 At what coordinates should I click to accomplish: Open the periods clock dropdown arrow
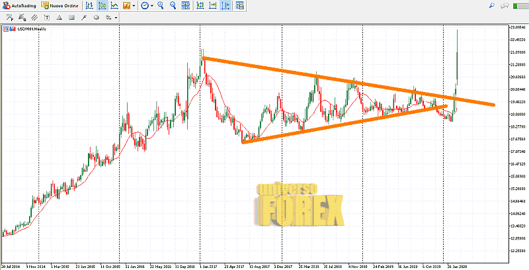coord(152,5)
